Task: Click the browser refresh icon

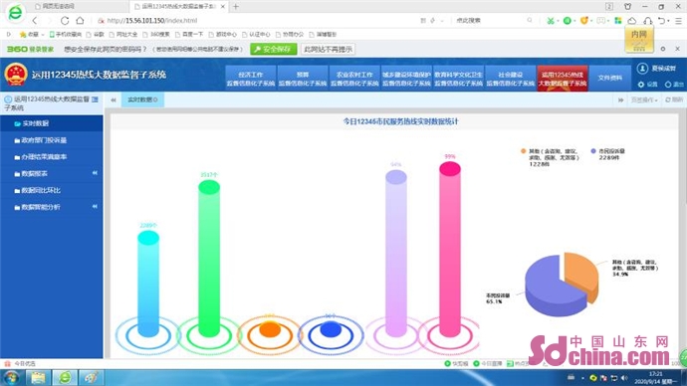Action: pos(65,20)
